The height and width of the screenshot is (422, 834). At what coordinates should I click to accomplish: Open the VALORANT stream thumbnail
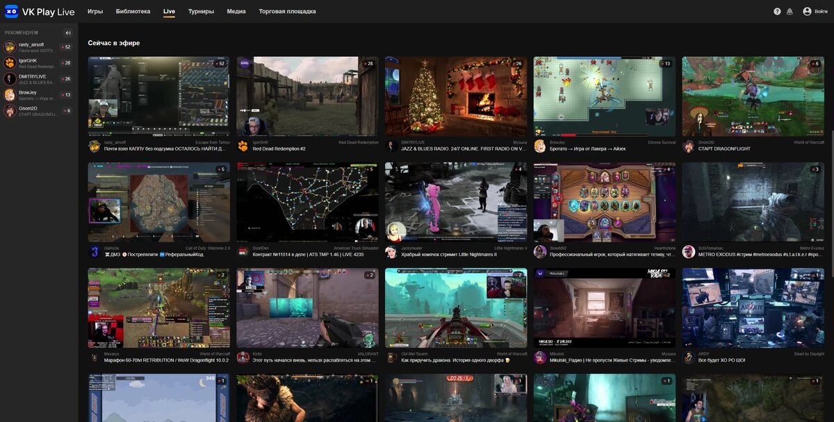coord(307,308)
